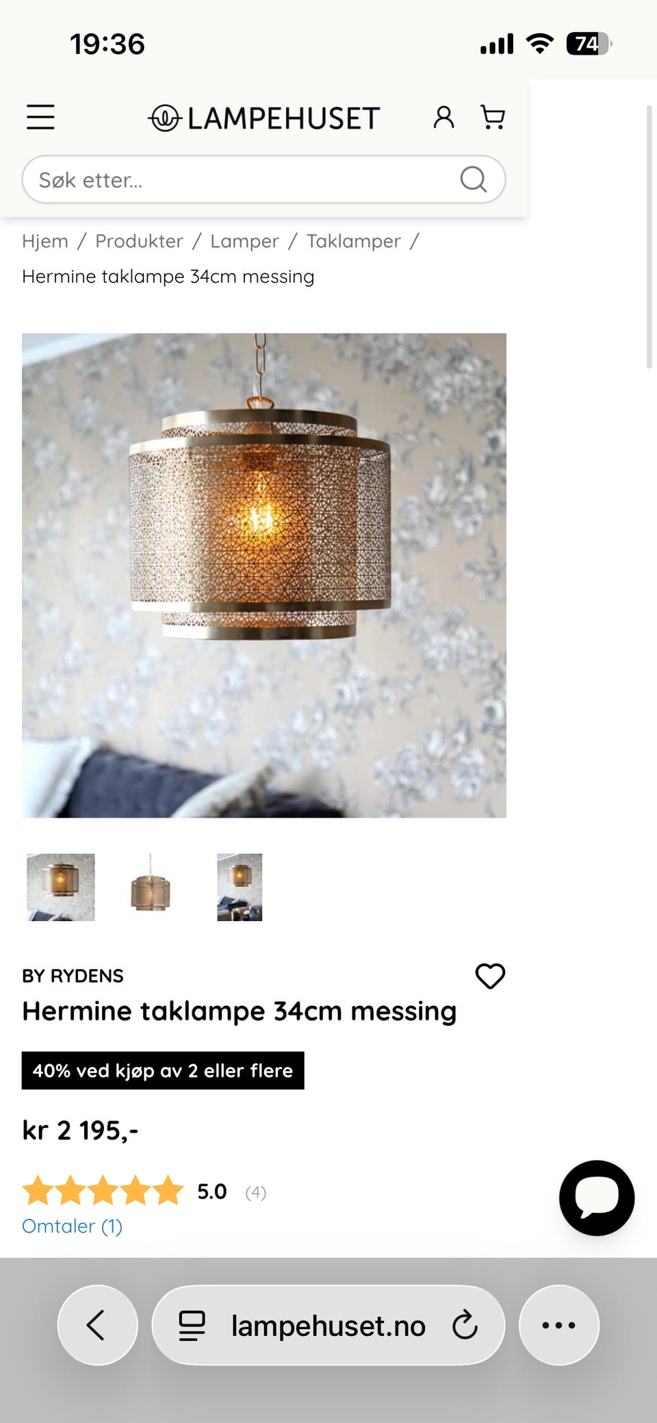
Task: Open the hamburger navigation menu
Action: coord(40,117)
